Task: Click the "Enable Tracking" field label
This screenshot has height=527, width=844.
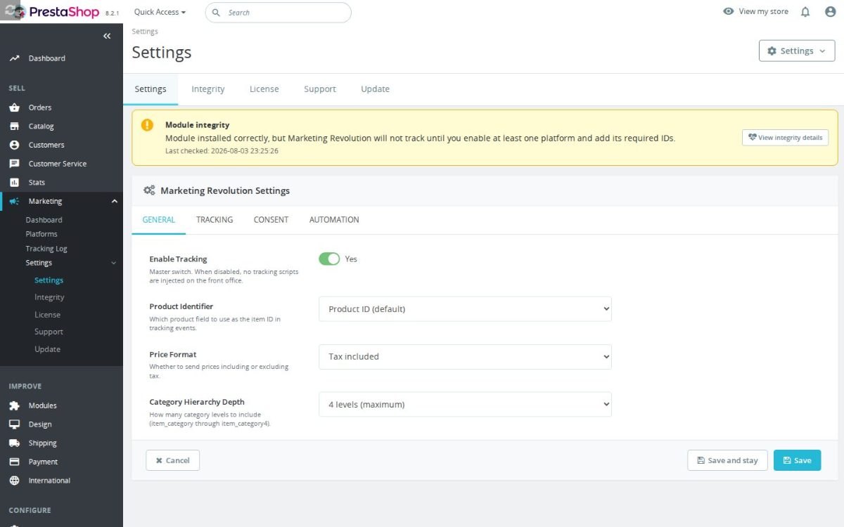Action: pos(178,259)
